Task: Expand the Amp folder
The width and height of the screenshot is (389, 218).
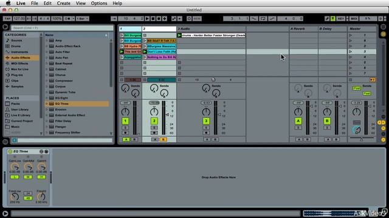Action: click(x=47, y=41)
